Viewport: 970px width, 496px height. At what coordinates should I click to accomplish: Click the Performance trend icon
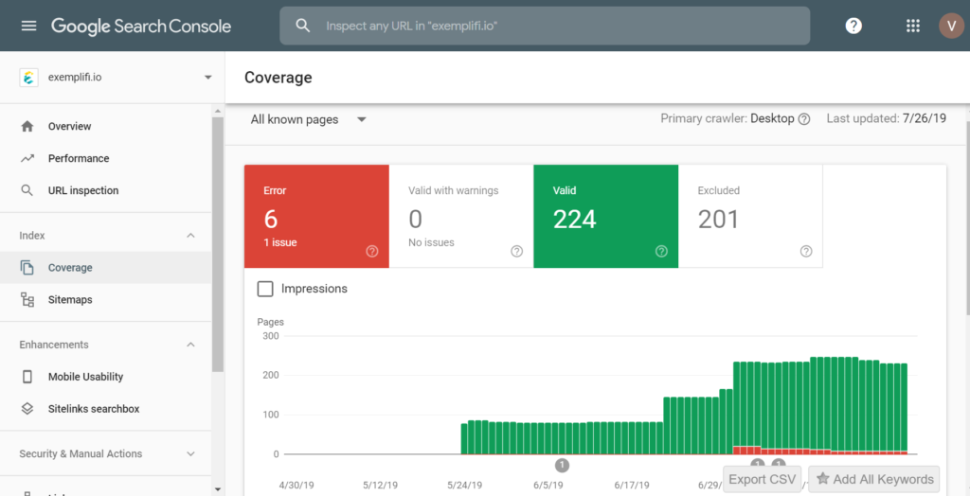pos(27,158)
